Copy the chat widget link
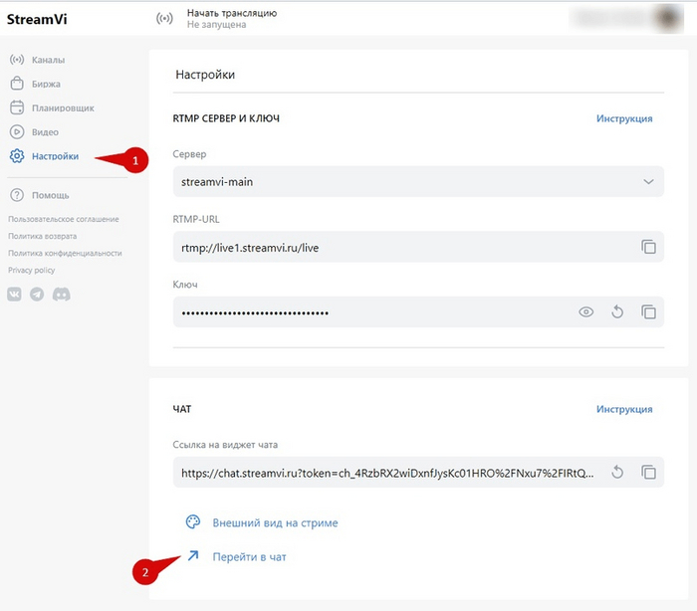The image size is (697, 611). coord(648,472)
